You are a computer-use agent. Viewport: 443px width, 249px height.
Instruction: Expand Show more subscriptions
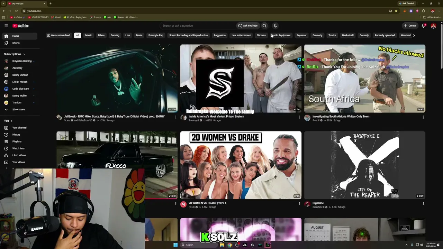coord(18,110)
